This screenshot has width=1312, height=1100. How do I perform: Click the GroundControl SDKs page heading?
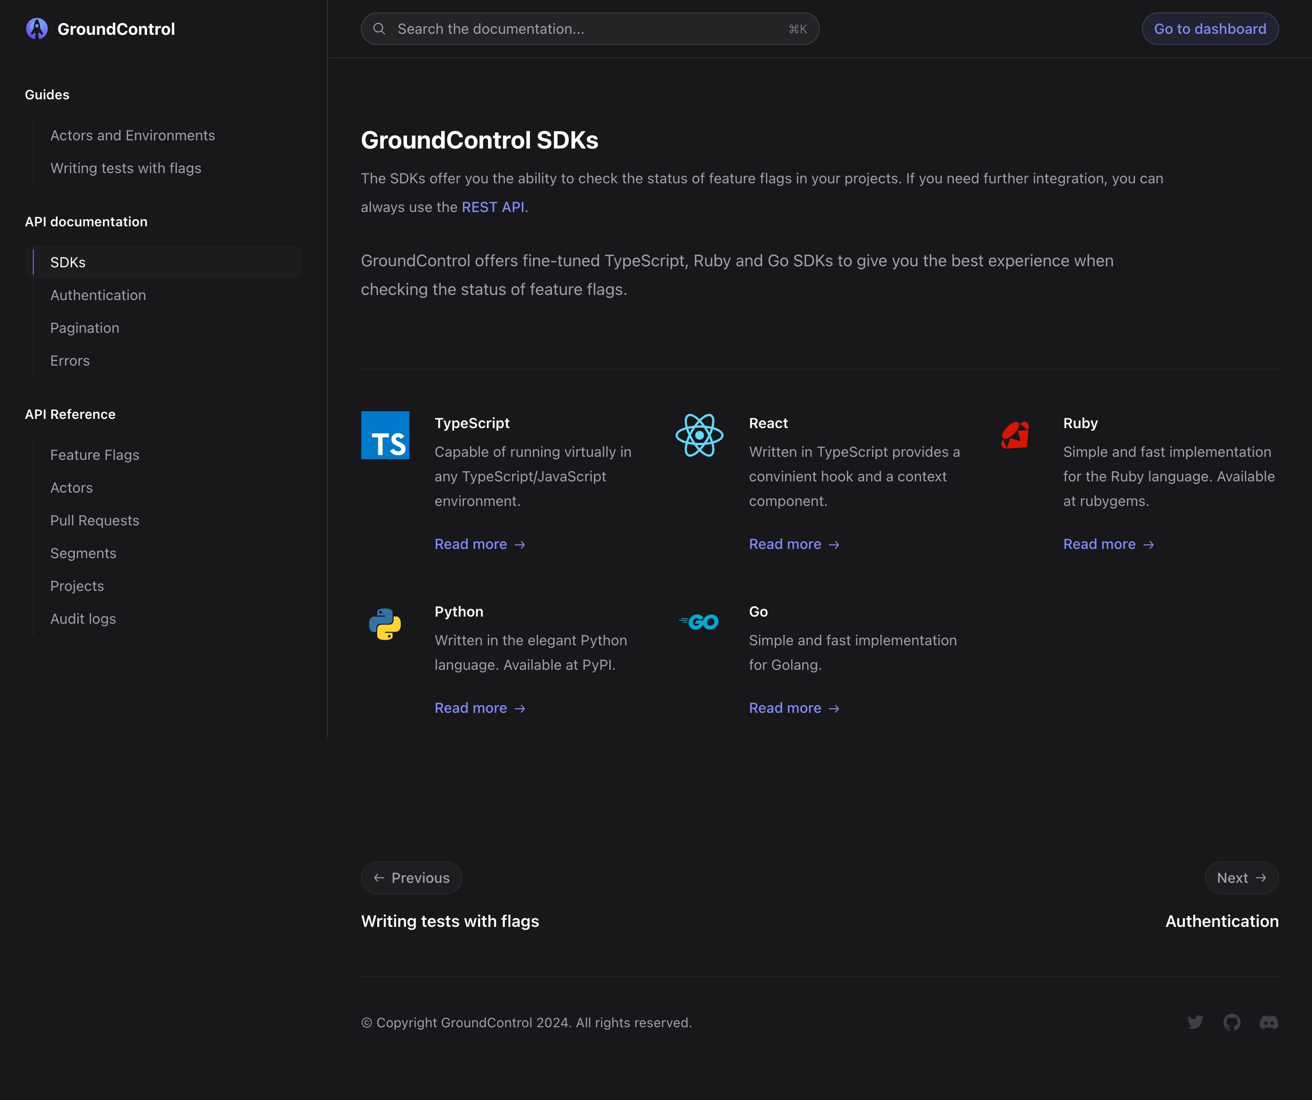point(480,140)
